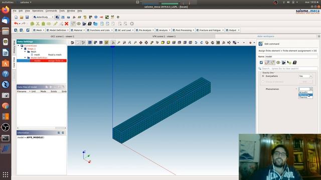Open the Fracture and Fatigue dropdown
The width and height of the screenshot is (321, 180).
210,30
